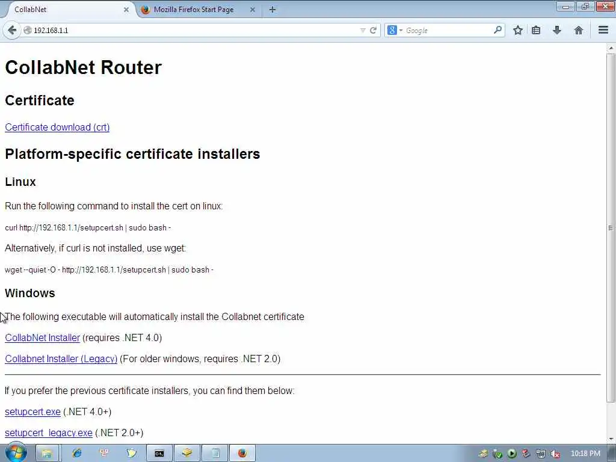Click the muted volume tray icon
The width and height of the screenshot is (616, 462).
click(x=555, y=454)
